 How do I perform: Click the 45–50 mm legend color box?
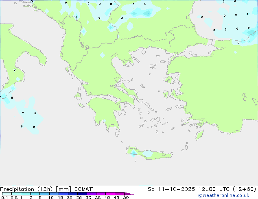[120, 194]
